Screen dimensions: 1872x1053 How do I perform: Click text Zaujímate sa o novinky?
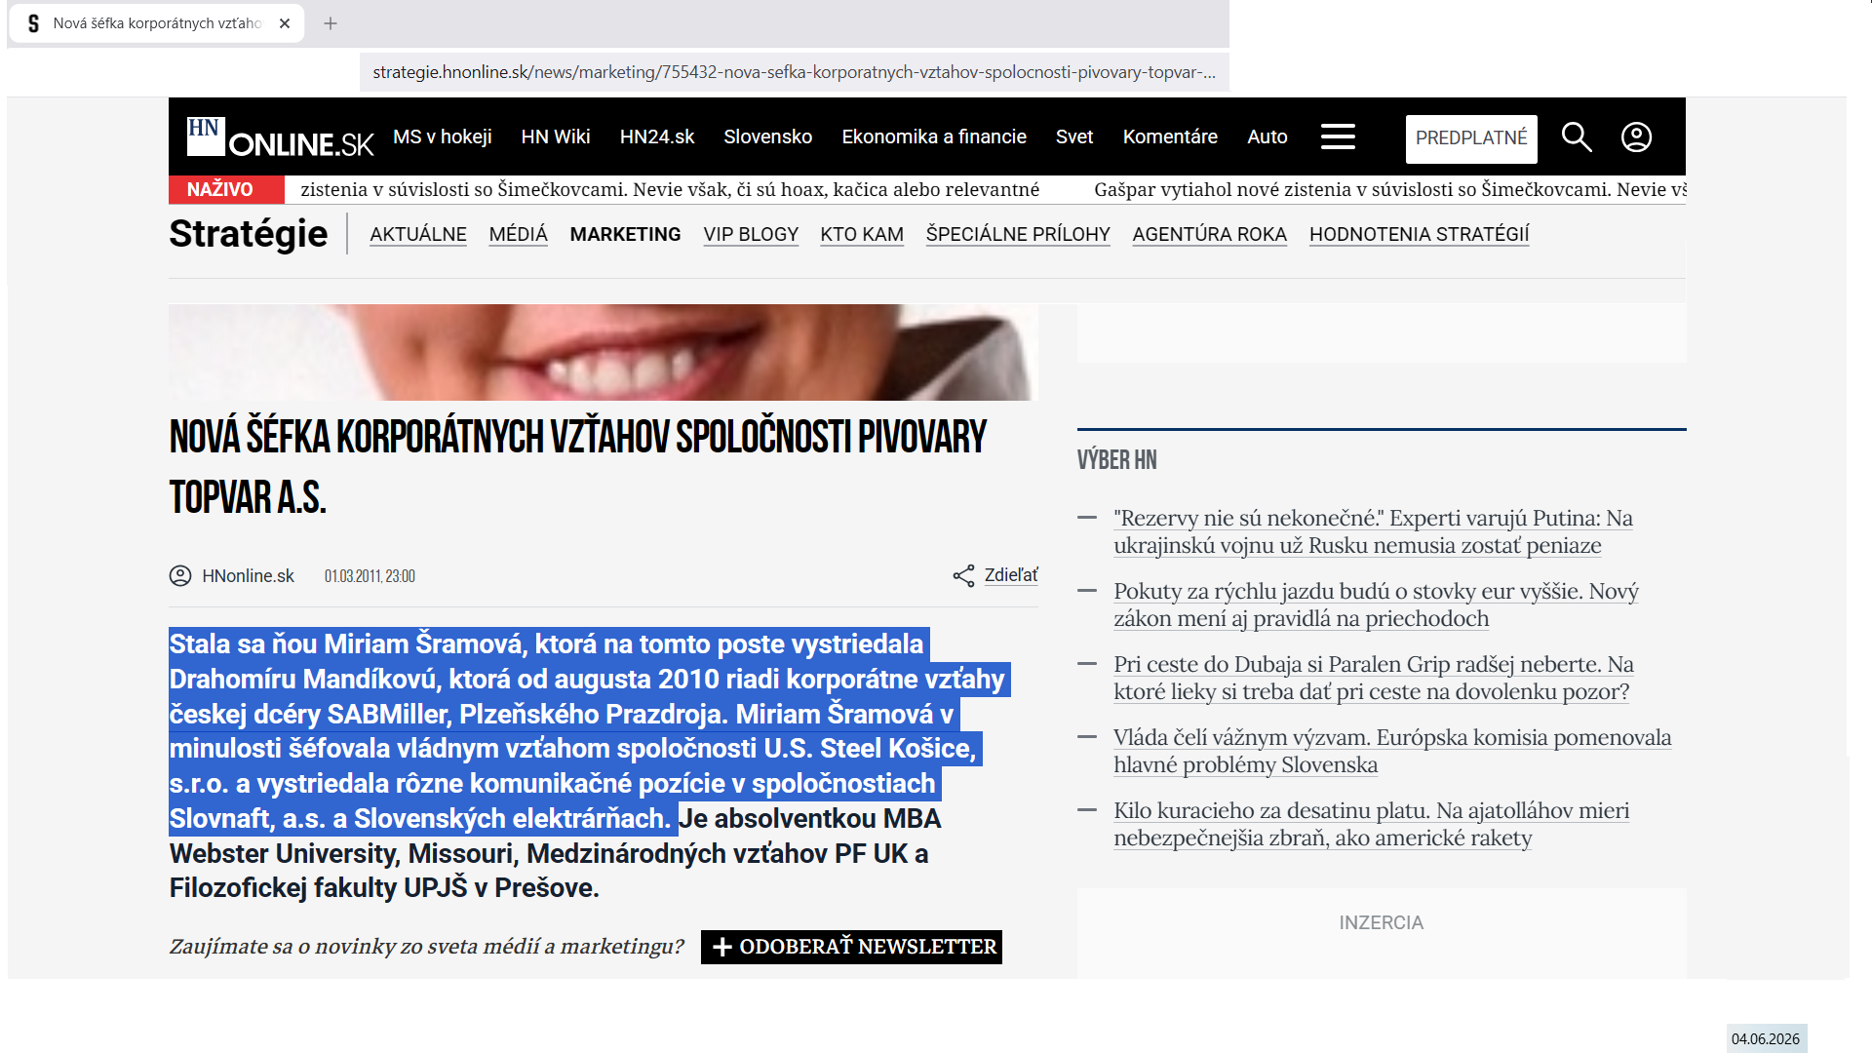pyautogui.click(x=427, y=947)
